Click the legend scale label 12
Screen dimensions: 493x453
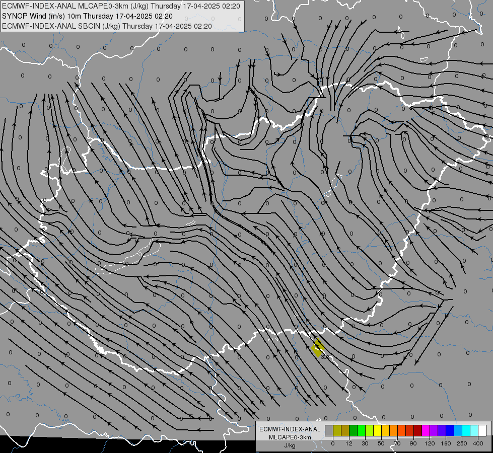point(349,443)
